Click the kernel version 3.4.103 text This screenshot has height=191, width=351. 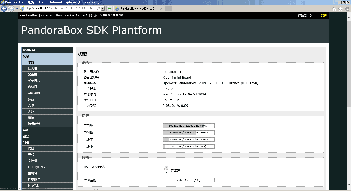click(169, 89)
